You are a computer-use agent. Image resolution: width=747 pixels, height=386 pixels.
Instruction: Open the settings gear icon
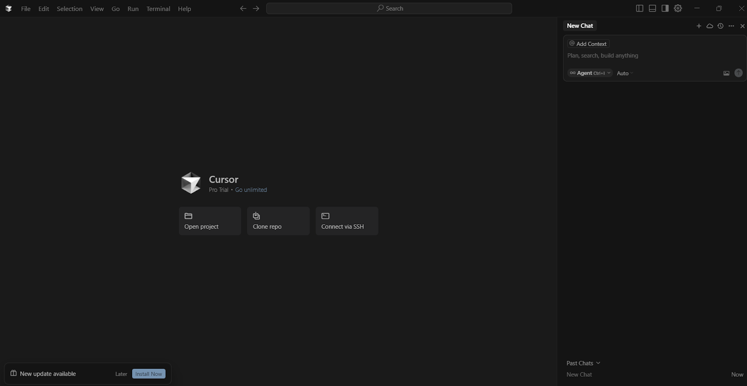click(x=678, y=8)
